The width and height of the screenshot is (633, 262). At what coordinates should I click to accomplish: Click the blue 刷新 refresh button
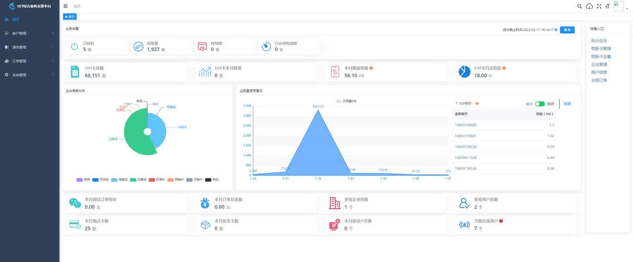(x=567, y=30)
